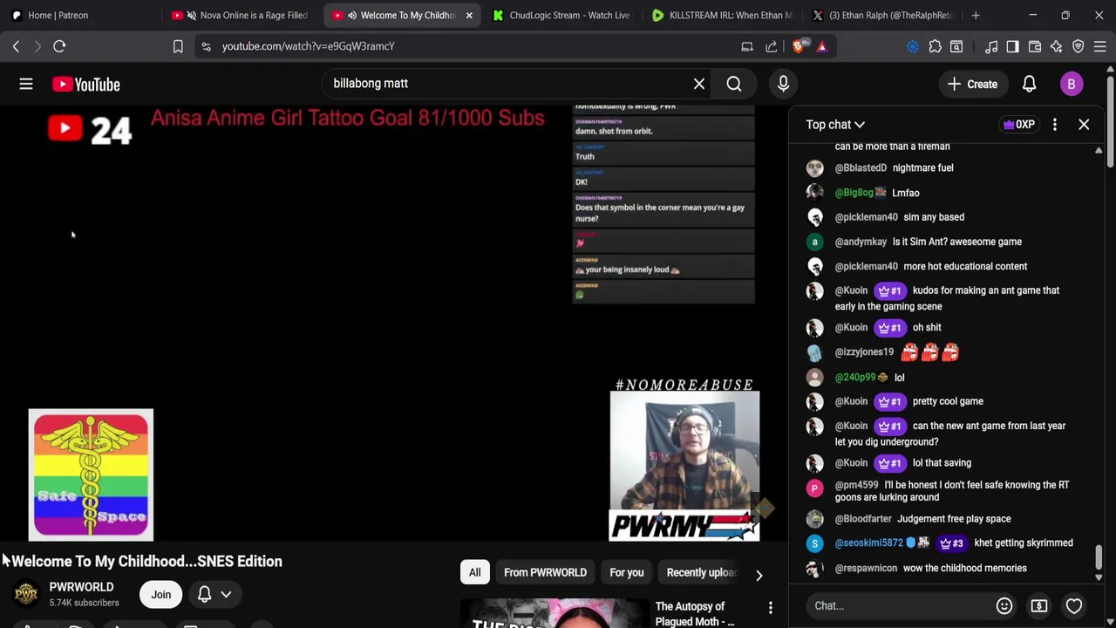View 0XP channel points badge
1116x628 pixels.
(x=1018, y=125)
